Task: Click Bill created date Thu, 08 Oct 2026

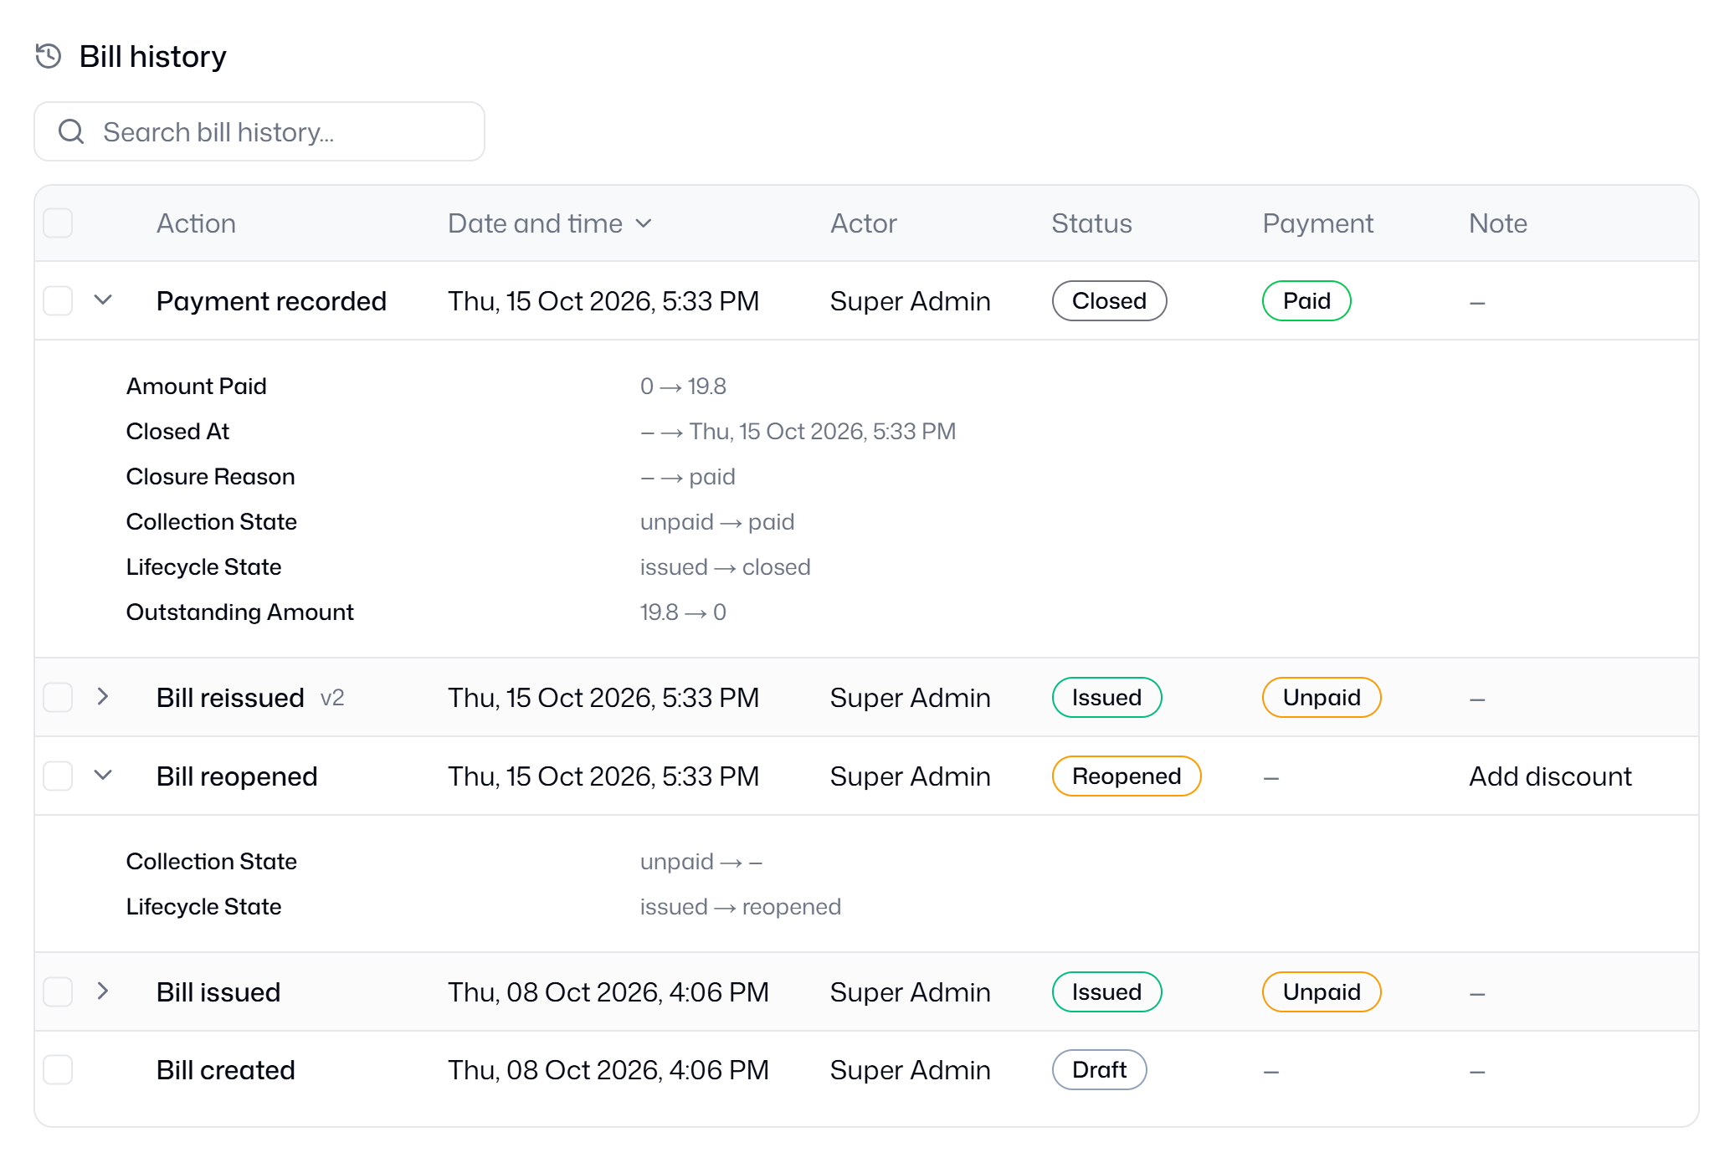Action: tap(608, 1069)
